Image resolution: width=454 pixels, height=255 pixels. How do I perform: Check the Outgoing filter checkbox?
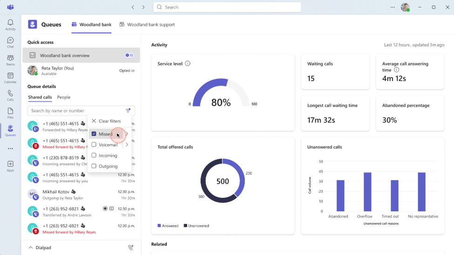click(94, 166)
